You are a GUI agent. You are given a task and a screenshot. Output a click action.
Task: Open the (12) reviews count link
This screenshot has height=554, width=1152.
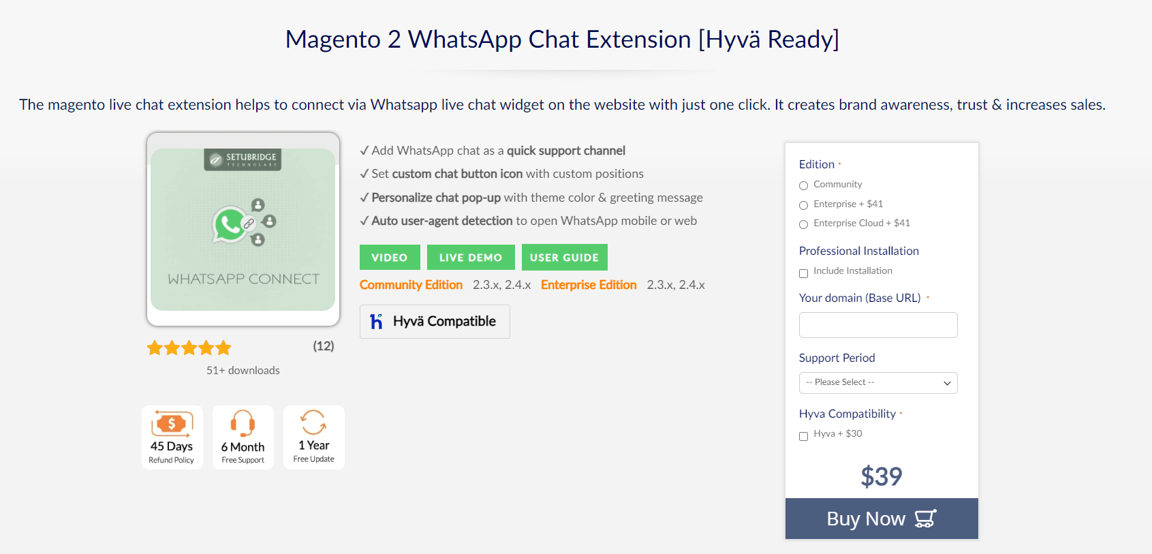tap(324, 346)
